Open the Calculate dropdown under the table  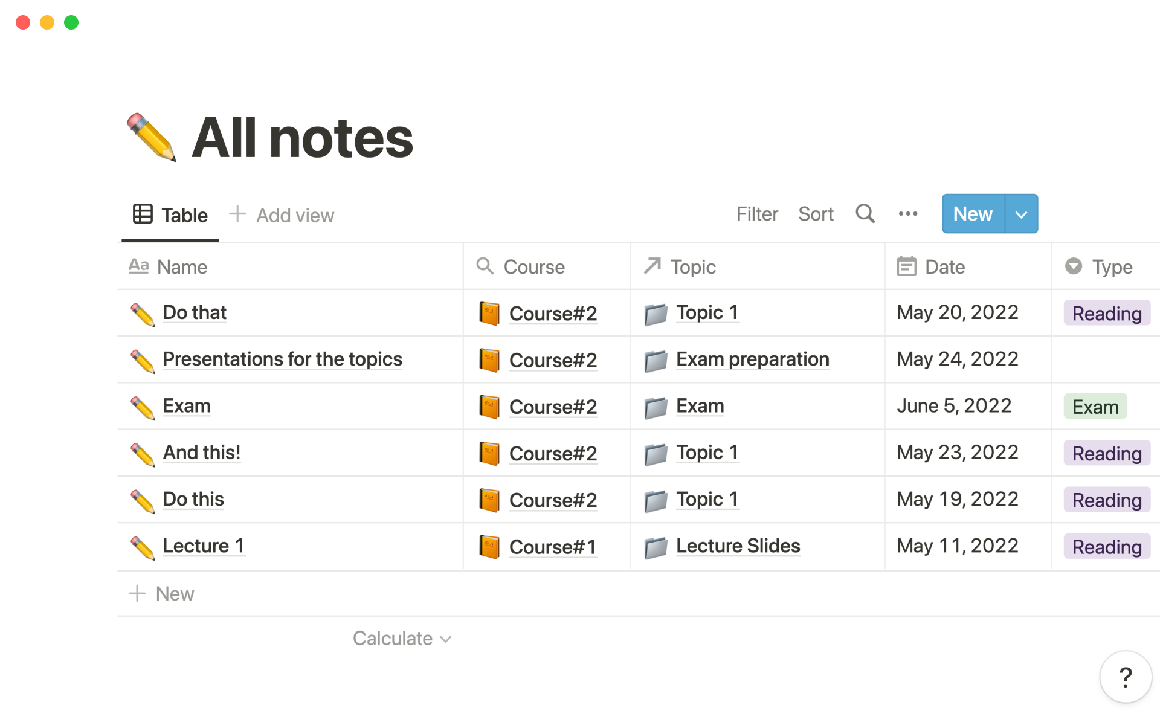click(x=402, y=639)
